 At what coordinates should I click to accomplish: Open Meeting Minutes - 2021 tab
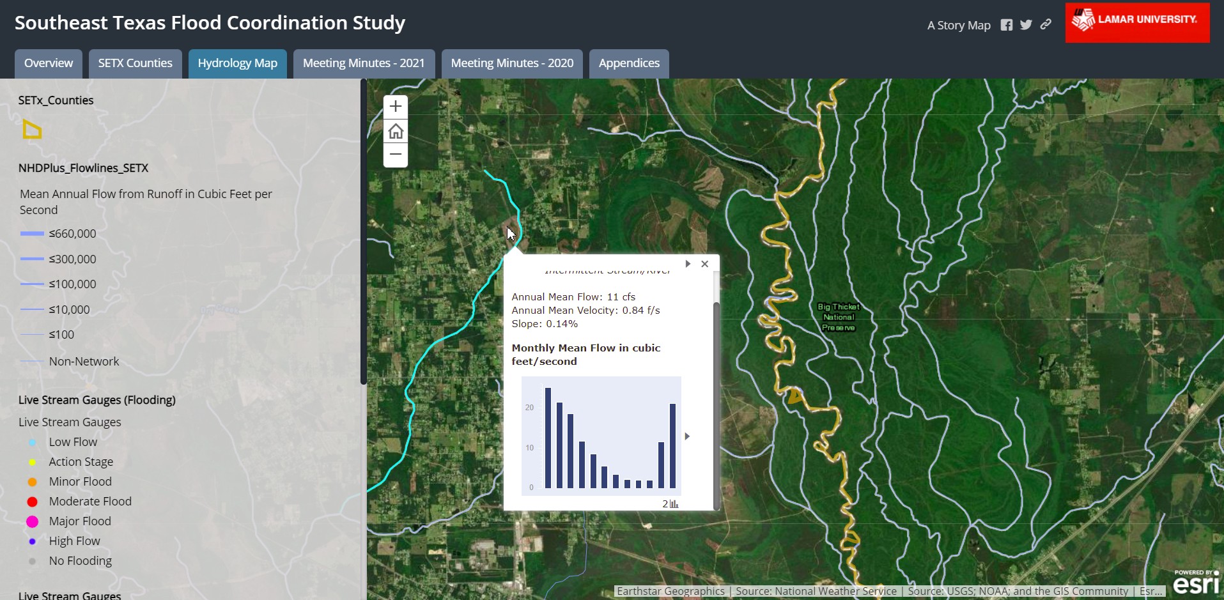(x=364, y=63)
